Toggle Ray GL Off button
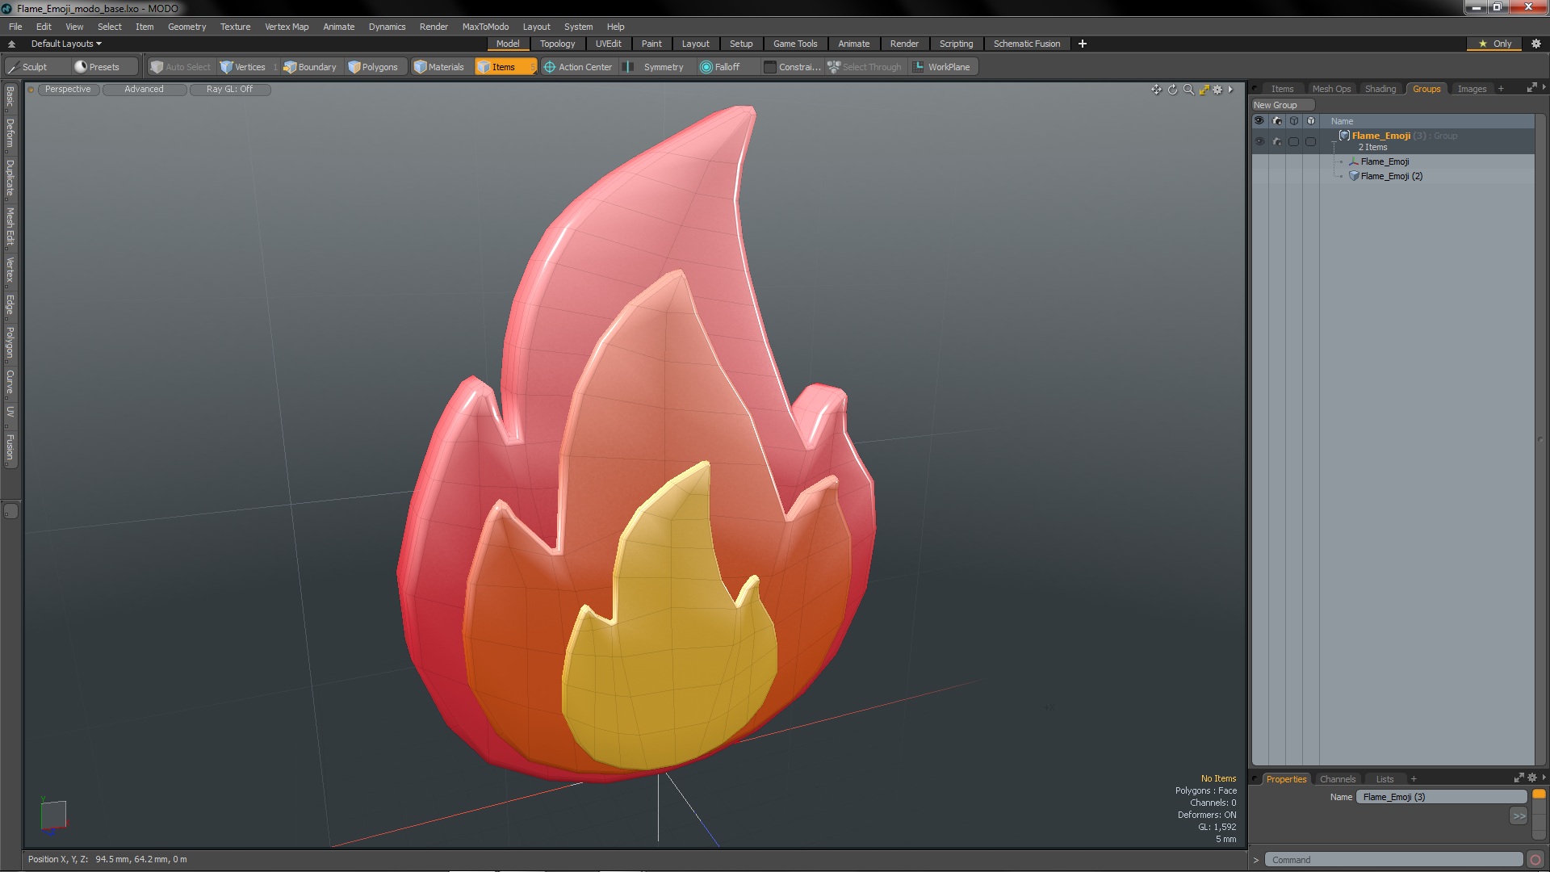This screenshot has width=1550, height=872. pos(229,90)
